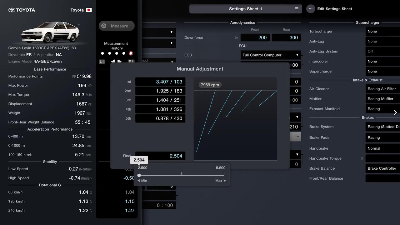Select the 5th gear ratio field

pos(160,118)
